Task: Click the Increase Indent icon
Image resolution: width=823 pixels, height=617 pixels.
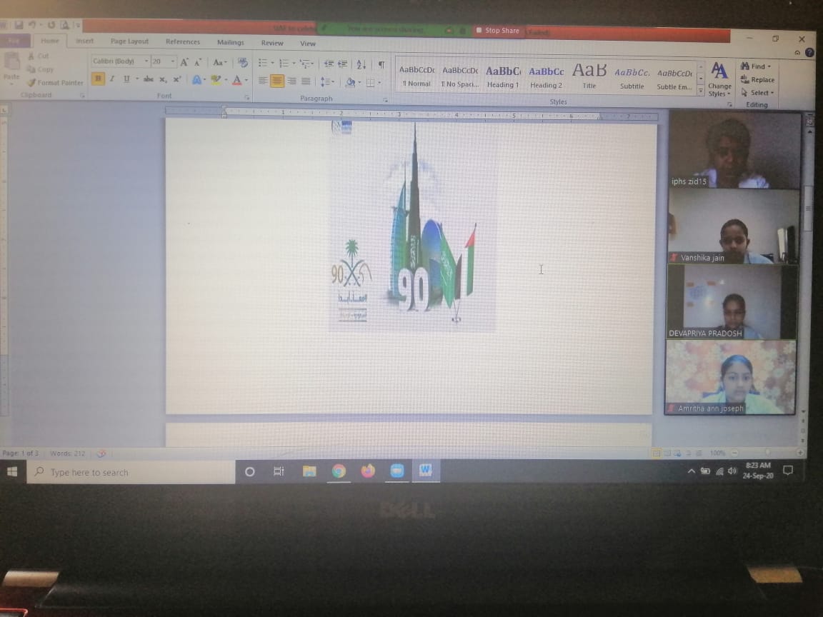Action: click(x=343, y=64)
